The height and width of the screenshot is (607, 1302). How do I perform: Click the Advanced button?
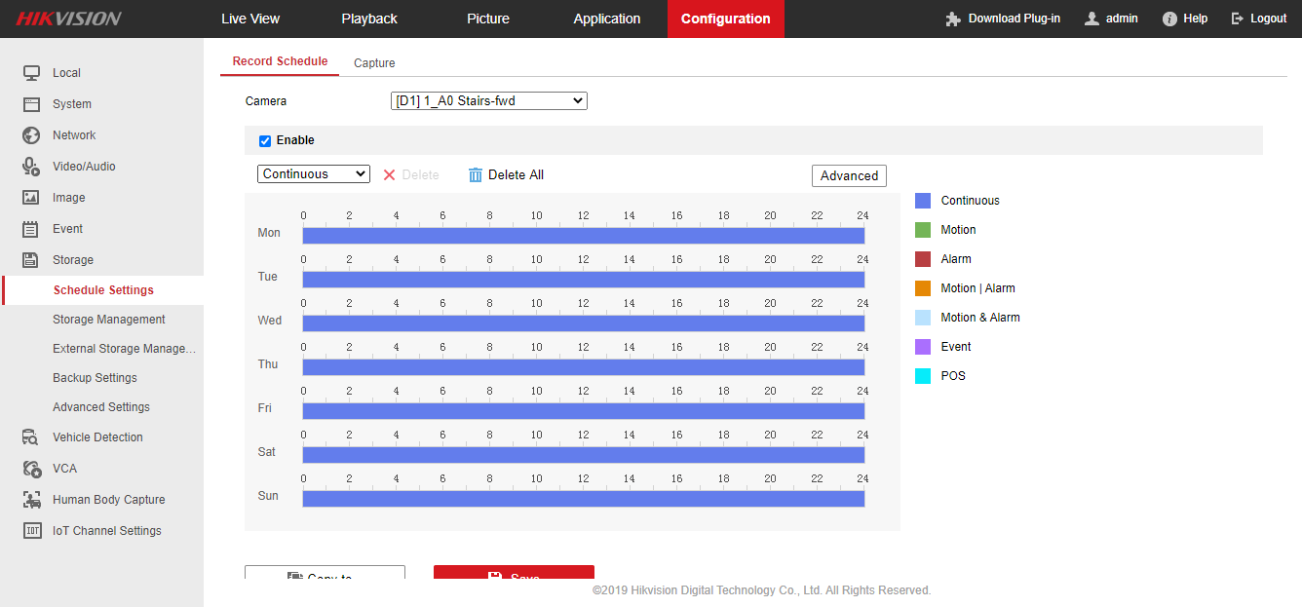click(849, 175)
